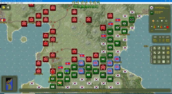Viewport: 172px width, 94px height.
Task: Click the minimap of Korea
Action: (x=9, y=84)
